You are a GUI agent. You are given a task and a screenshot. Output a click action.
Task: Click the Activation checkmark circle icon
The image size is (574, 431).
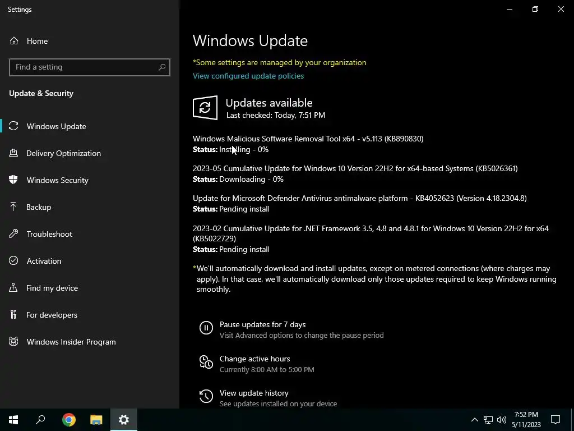coord(13,260)
